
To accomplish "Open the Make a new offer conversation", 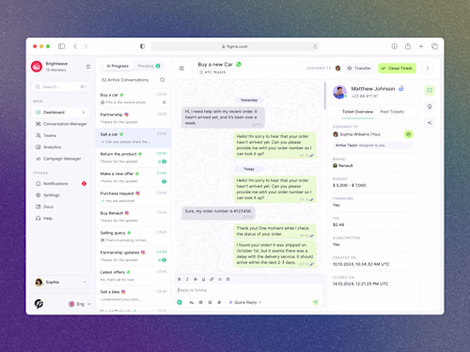I will 133,177.
